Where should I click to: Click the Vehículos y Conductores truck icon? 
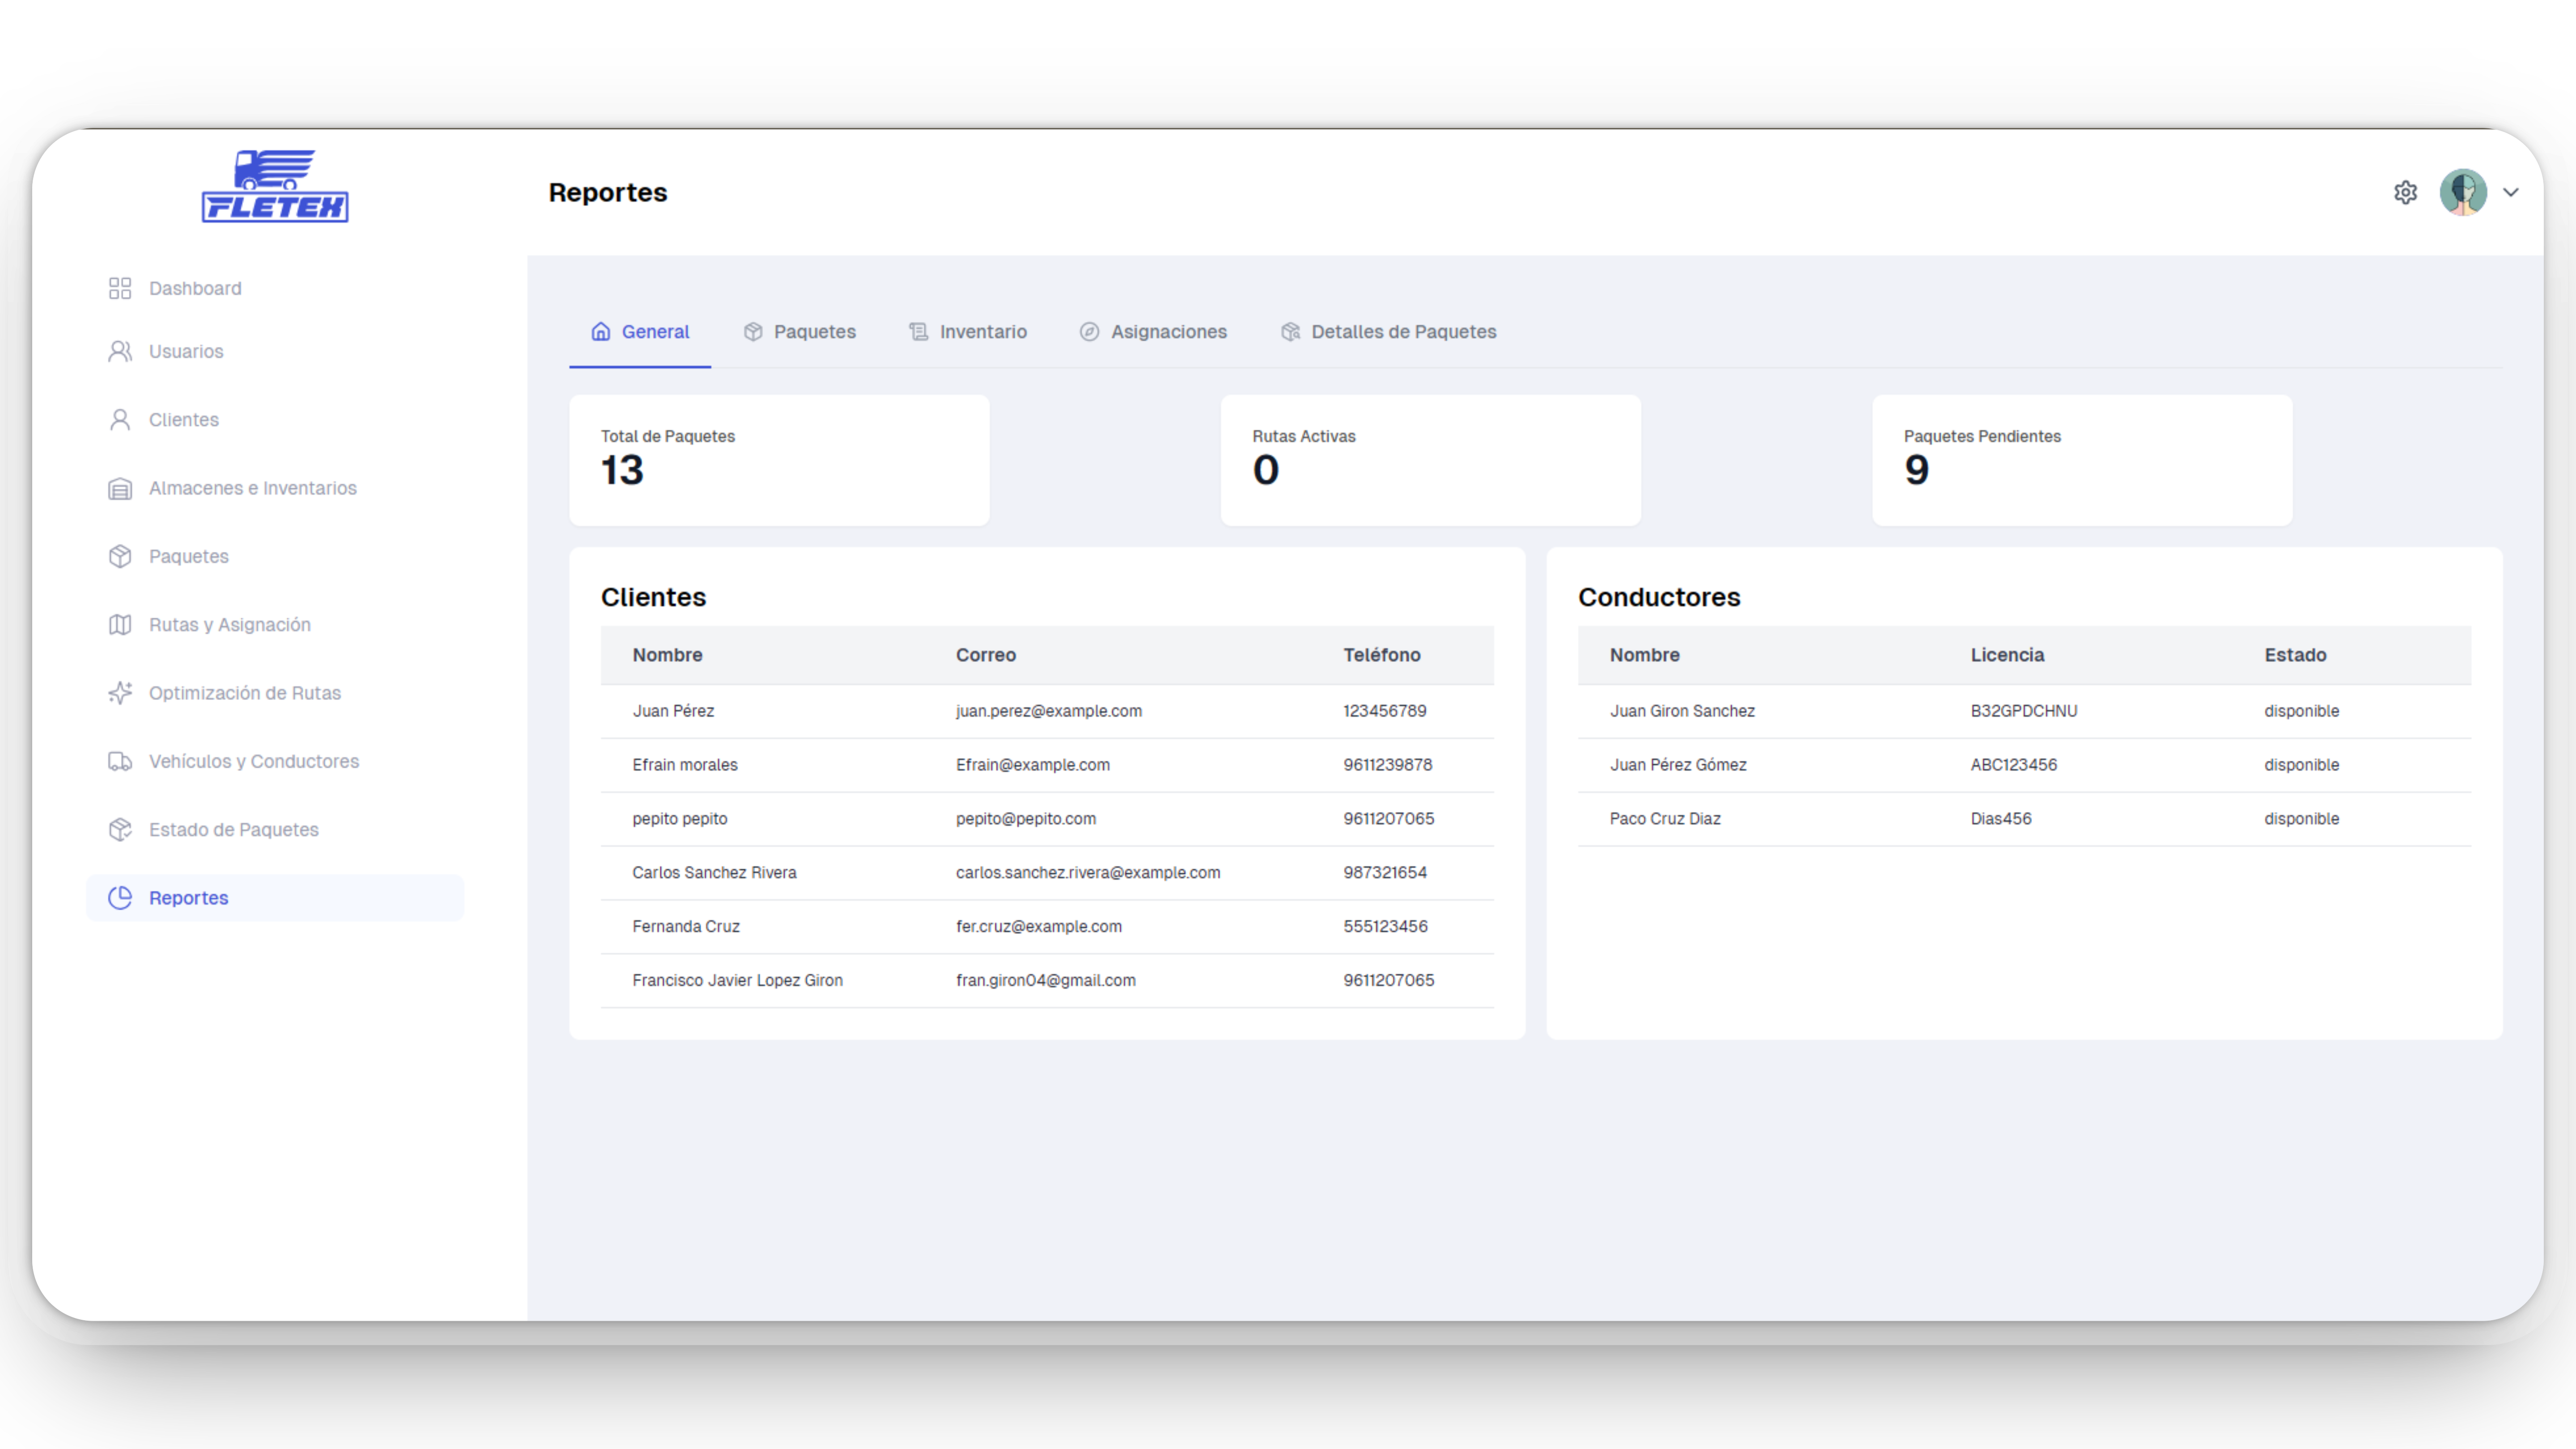tap(120, 761)
